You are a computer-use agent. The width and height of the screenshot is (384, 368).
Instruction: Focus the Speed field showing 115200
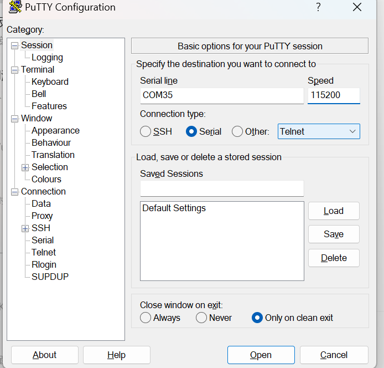coord(334,95)
